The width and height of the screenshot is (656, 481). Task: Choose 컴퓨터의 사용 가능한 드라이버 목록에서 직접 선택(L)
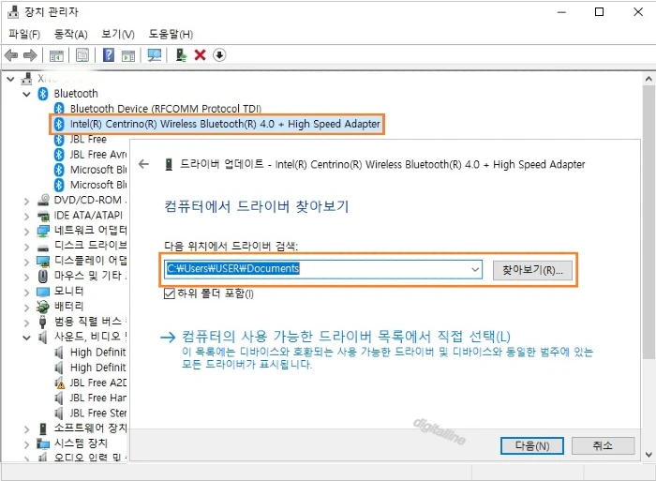click(x=346, y=337)
